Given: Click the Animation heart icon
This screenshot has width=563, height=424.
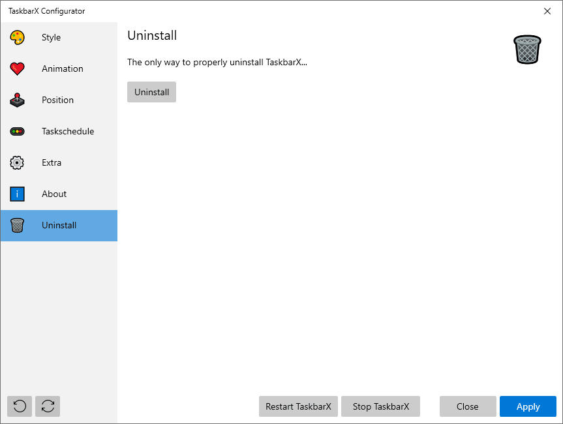Looking at the screenshot, I should [17, 68].
